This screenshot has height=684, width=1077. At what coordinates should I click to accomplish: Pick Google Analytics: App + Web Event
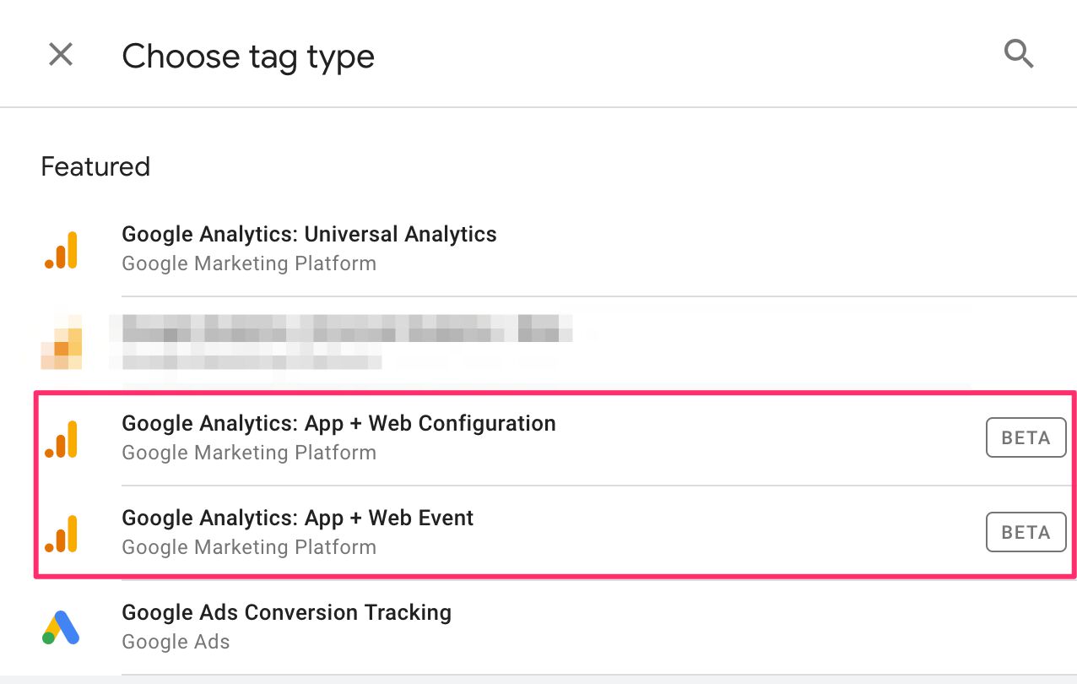[297, 518]
